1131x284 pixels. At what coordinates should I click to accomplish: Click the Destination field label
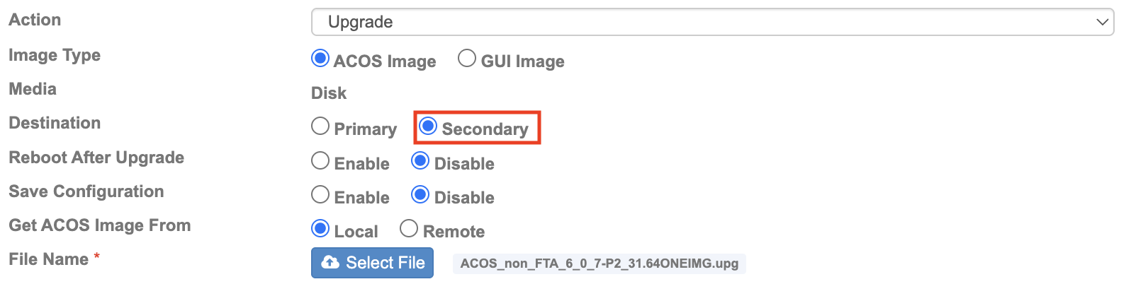click(x=55, y=123)
